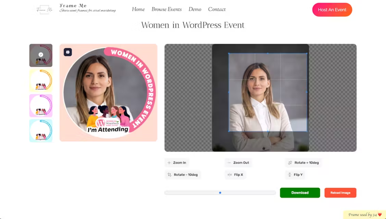Click the checkmark on selected pink frame thumbnail
The image size is (386, 219).
pos(41,55)
